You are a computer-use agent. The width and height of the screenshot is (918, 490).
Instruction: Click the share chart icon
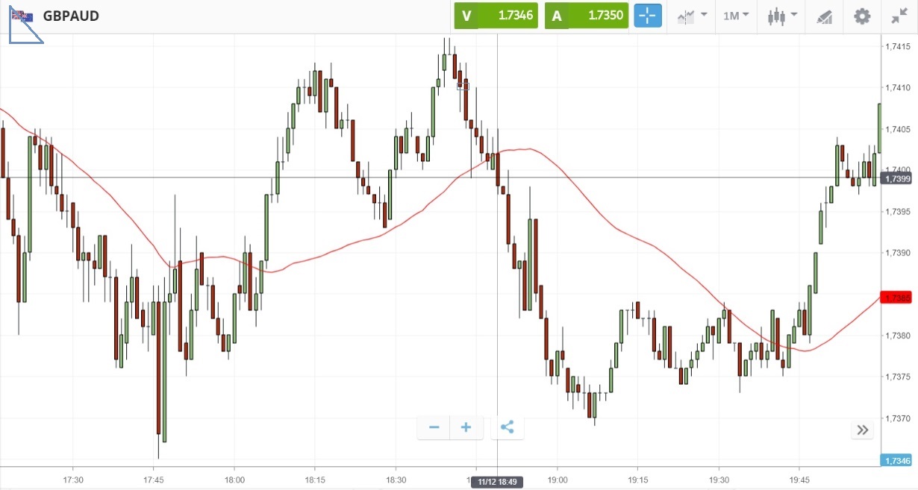pos(508,427)
